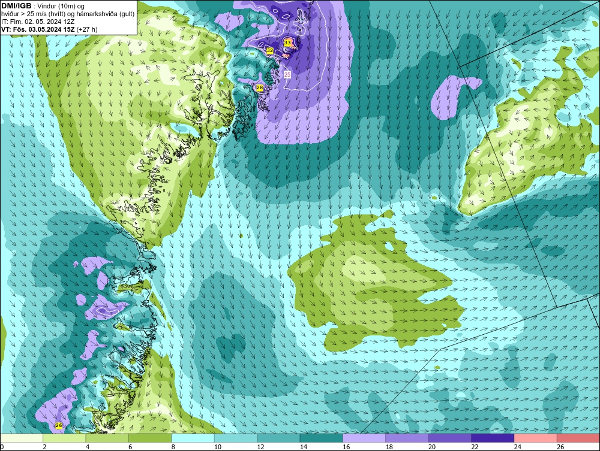This screenshot has width=600, height=451.
Task: Select the 2–4 m/s legend swatch
Action: [64, 438]
